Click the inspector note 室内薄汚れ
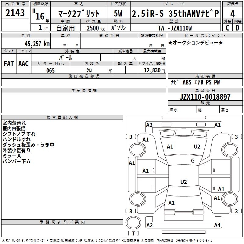Viewport: 244px width, 244px height. pos(14,123)
